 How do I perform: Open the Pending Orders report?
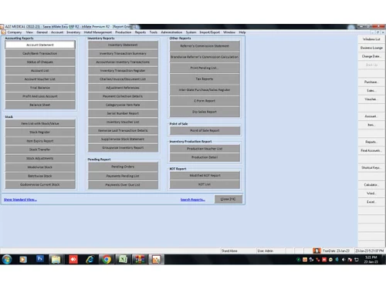pos(123,166)
